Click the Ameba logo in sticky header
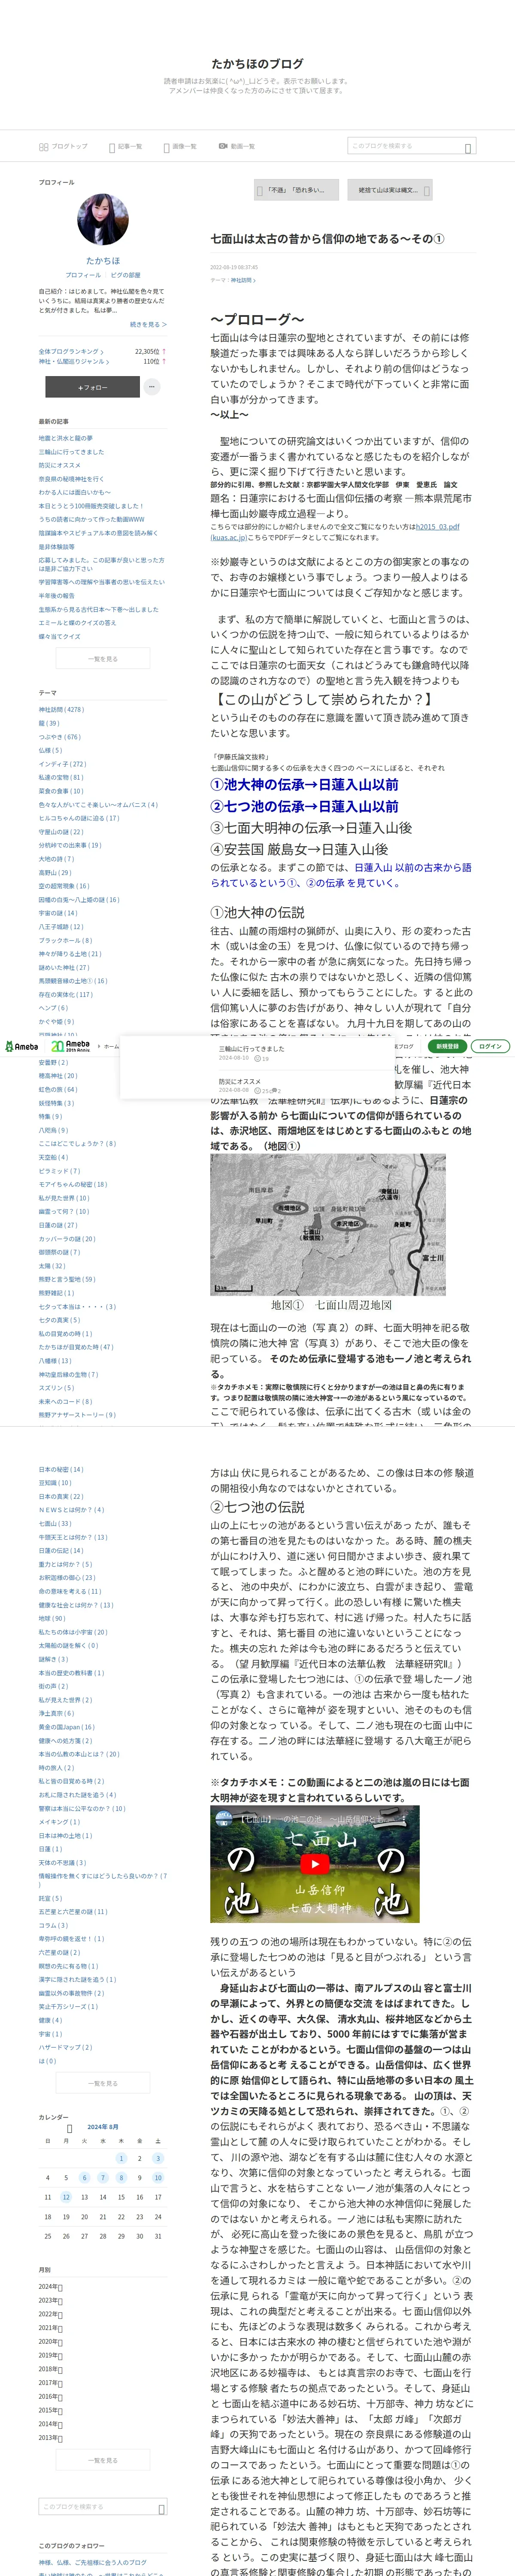Image resolution: width=515 pixels, height=2576 pixels. (22, 1046)
